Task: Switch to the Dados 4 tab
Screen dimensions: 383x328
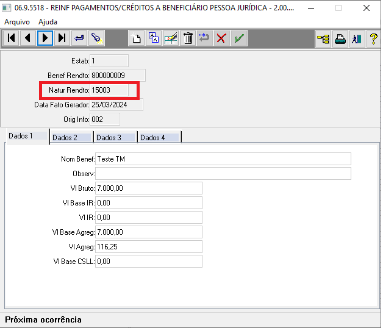Action: coord(160,138)
